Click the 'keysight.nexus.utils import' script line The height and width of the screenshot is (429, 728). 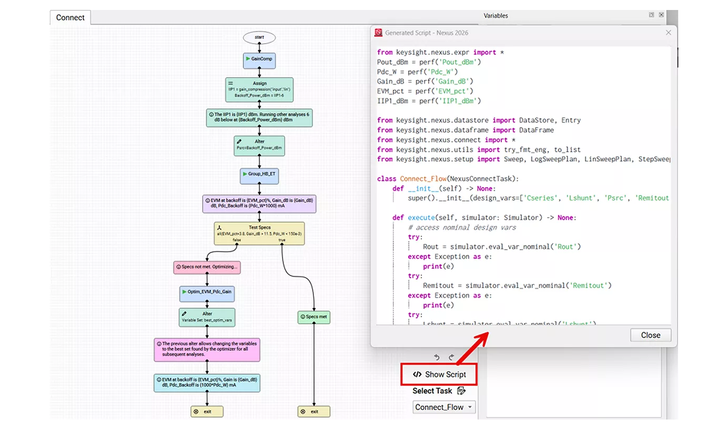point(479,149)
